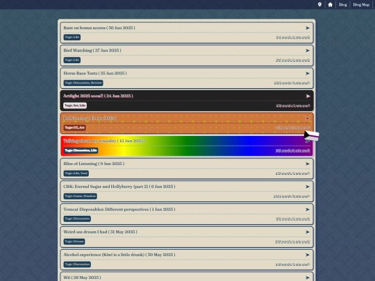Open the Rant on bonus scores post title
Screen dimensions: 375x281
[99, 28]
